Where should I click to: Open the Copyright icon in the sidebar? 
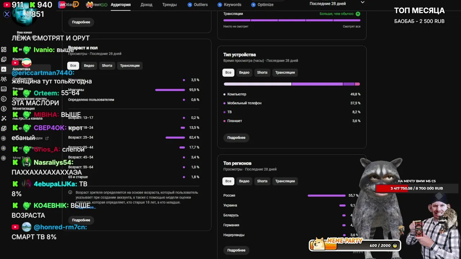coord(4,99)
